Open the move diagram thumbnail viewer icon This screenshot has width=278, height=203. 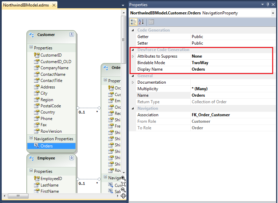tap(123, 196)
